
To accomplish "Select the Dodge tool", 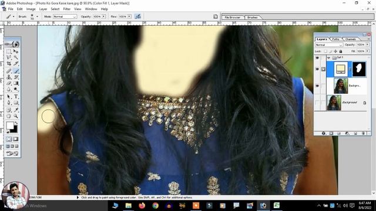I will click(16, 89).
